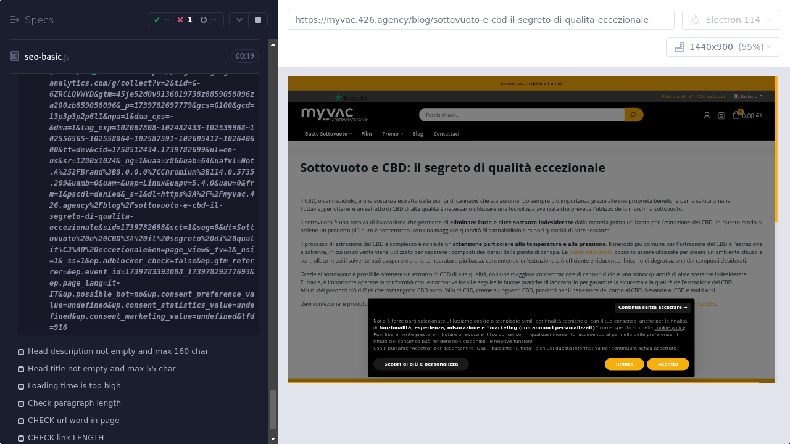790x444 pixels.
Task: Open the user account icon
Action: pos(707,115)
